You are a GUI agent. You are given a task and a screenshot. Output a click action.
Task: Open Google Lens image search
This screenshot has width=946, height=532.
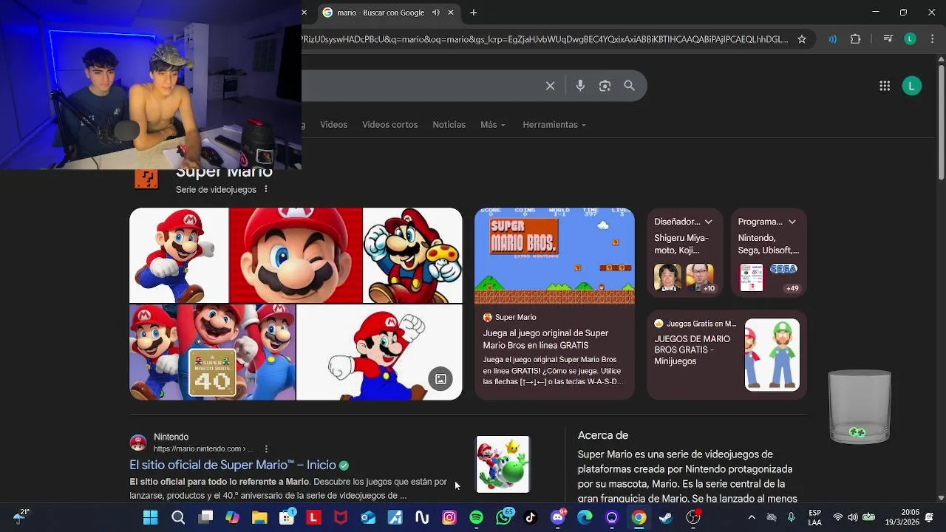605,86
